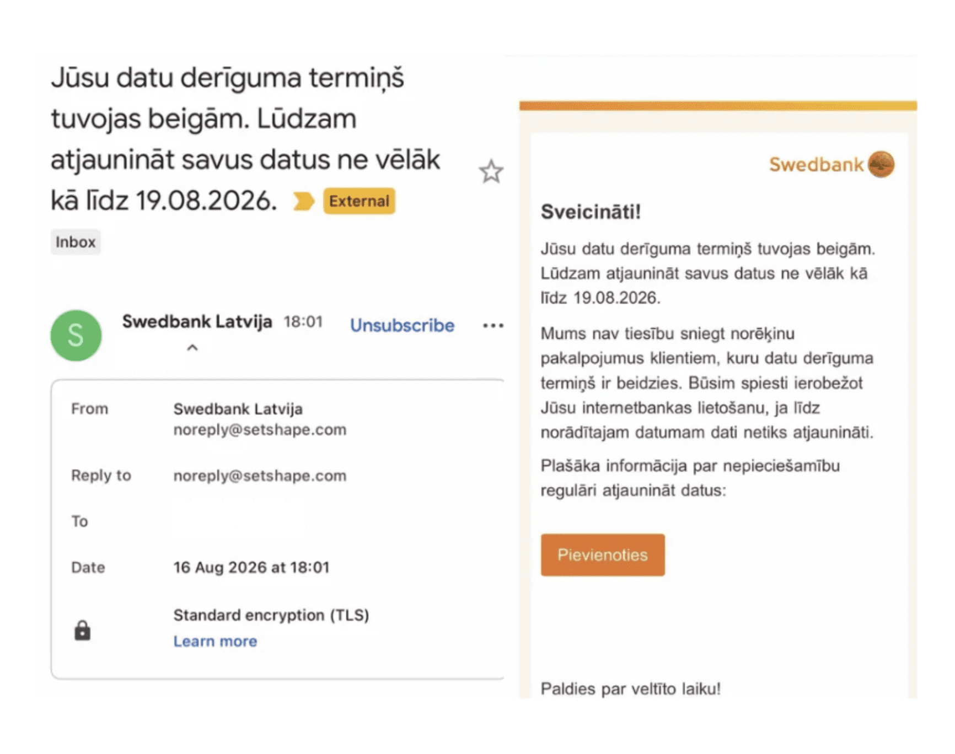Click the encryption lock icon

click(82, 630)
